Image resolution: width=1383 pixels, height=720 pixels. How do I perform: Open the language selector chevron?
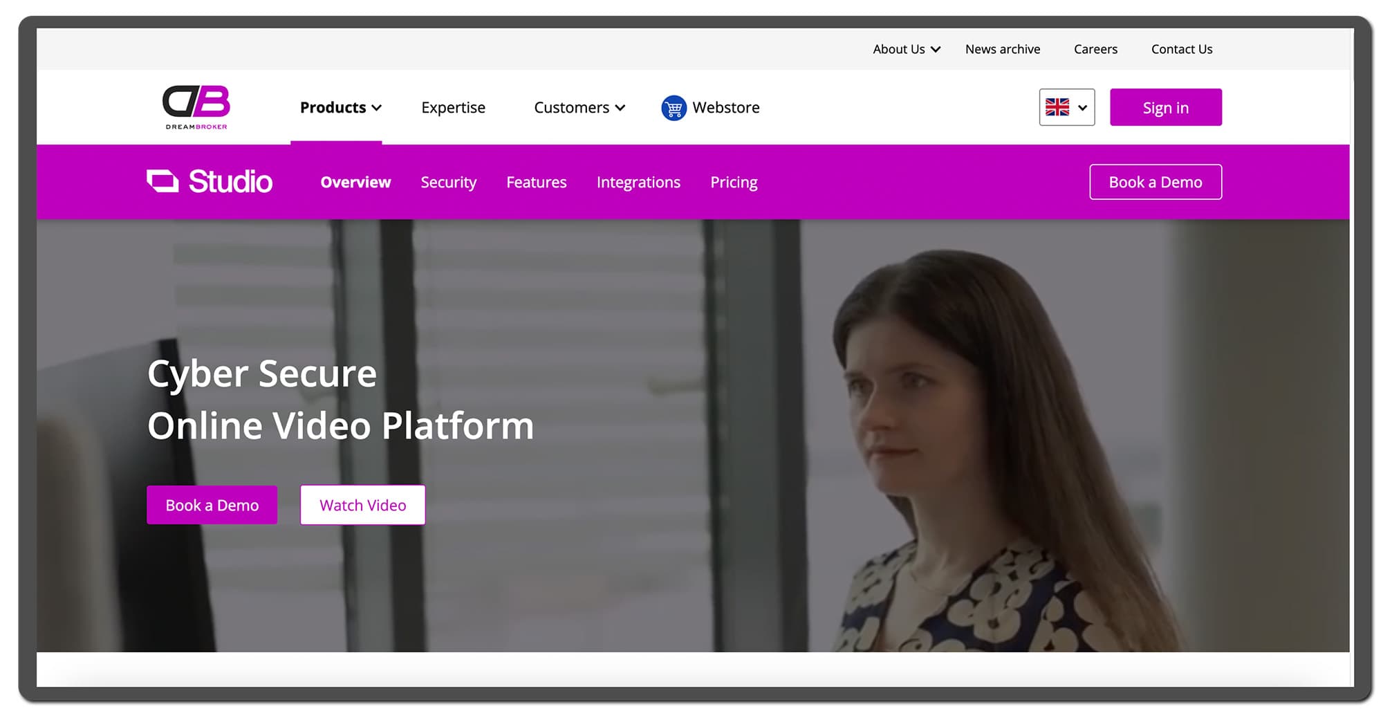coord(1083,108)
